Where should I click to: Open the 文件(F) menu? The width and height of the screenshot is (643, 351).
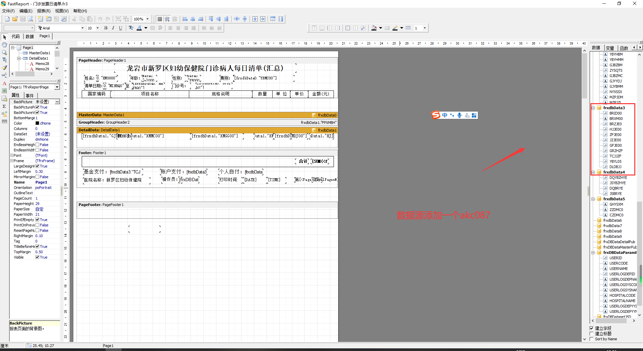pyautogui.click(x=8, y=11)
